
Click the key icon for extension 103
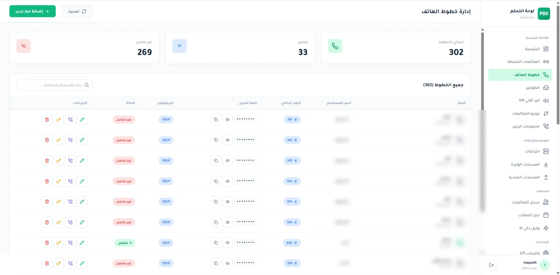pos(58,161)
